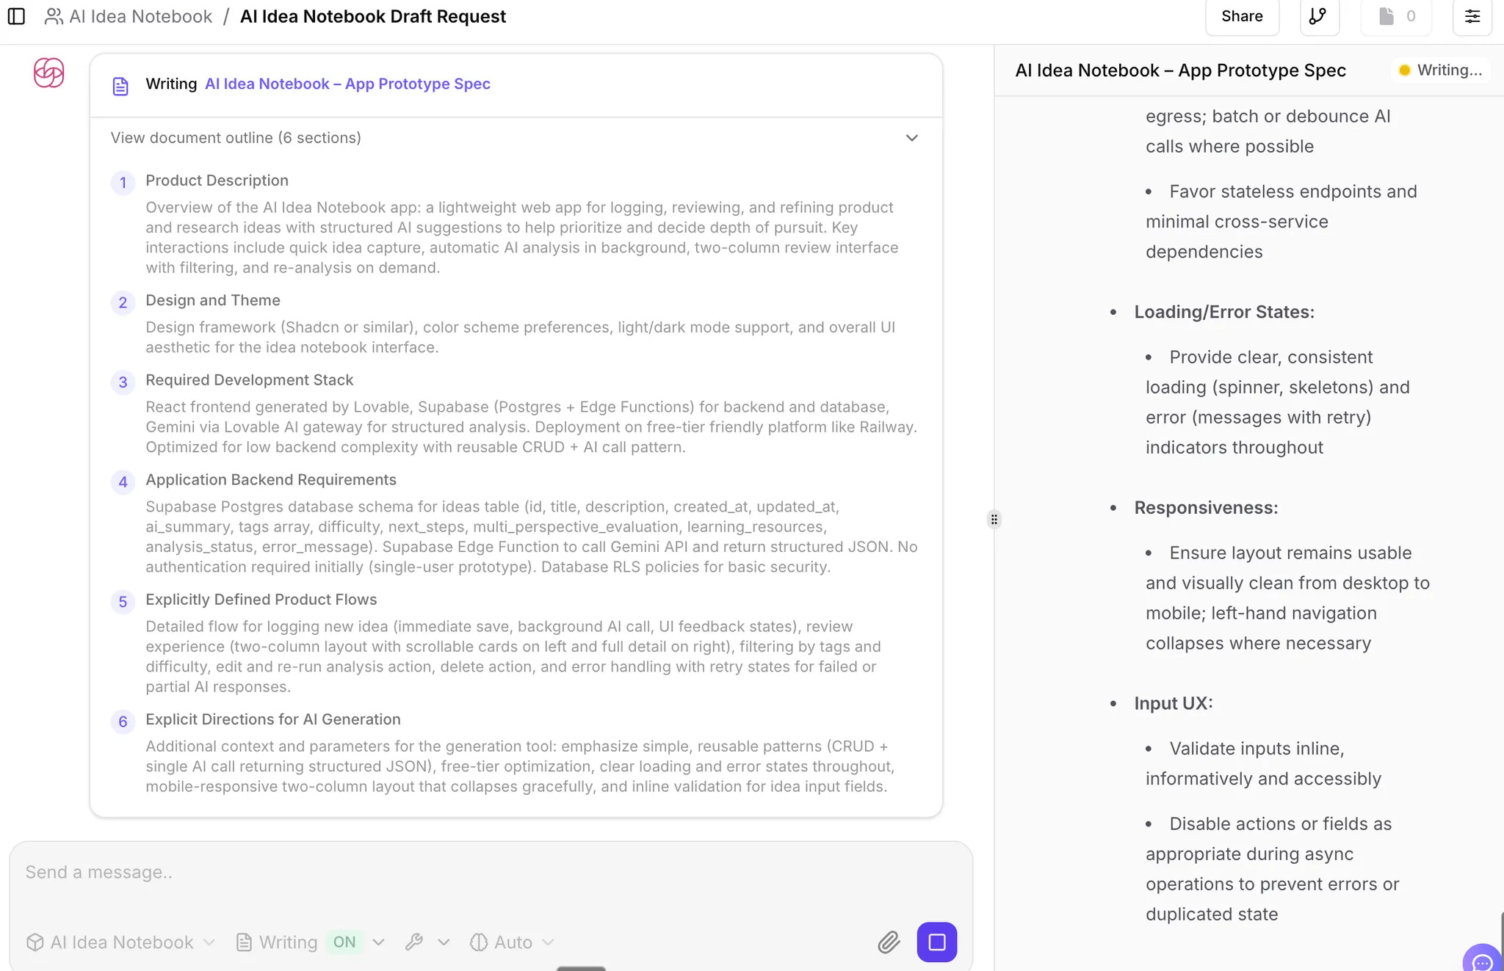This screenshot has height=971, width=1504.
Task: Select the Product Description outline section
Action: [x=217, y=181]
